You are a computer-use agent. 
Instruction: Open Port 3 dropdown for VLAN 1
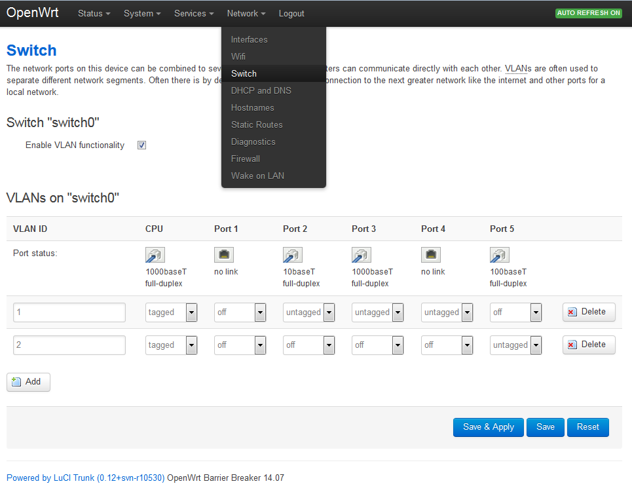[x=378, y=312]
